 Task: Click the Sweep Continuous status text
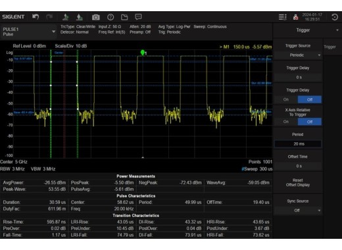point(210,27)
